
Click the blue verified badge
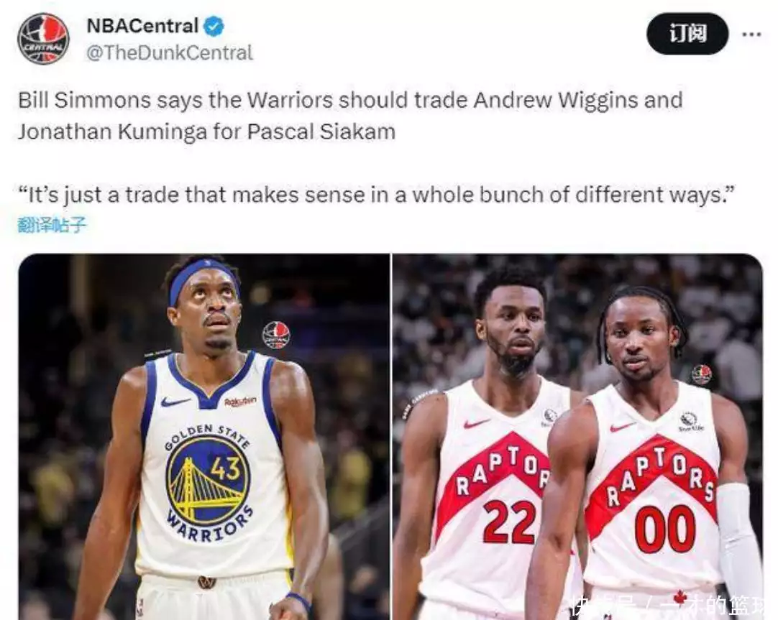[x=214, y=26]
